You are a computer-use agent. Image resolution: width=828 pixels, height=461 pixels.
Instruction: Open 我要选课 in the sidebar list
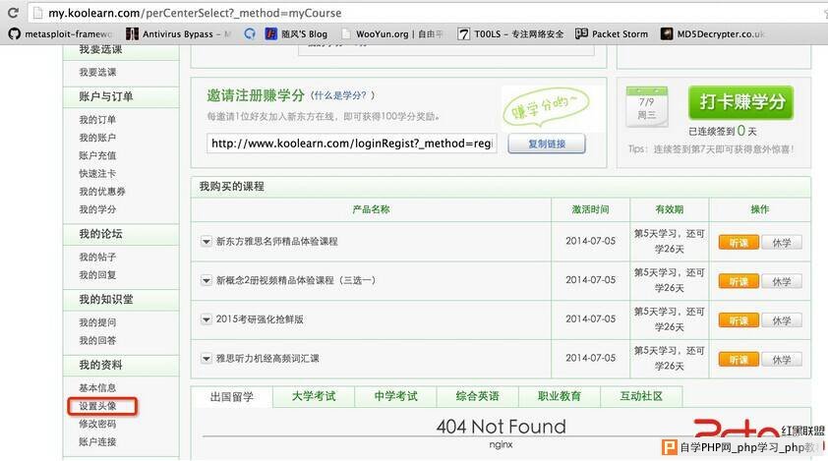tap(97, 73)
